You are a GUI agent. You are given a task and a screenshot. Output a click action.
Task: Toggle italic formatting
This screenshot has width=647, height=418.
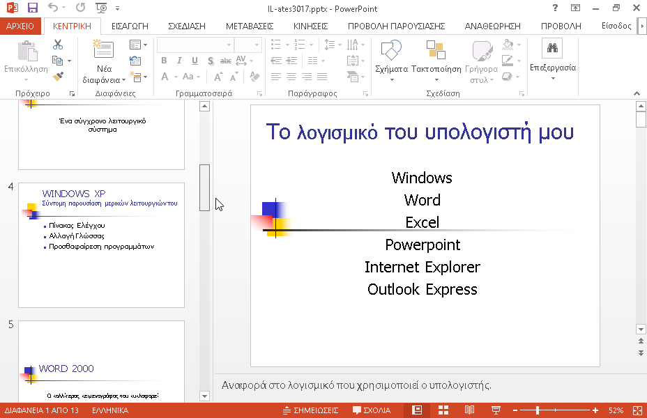(x=179, y=61)
